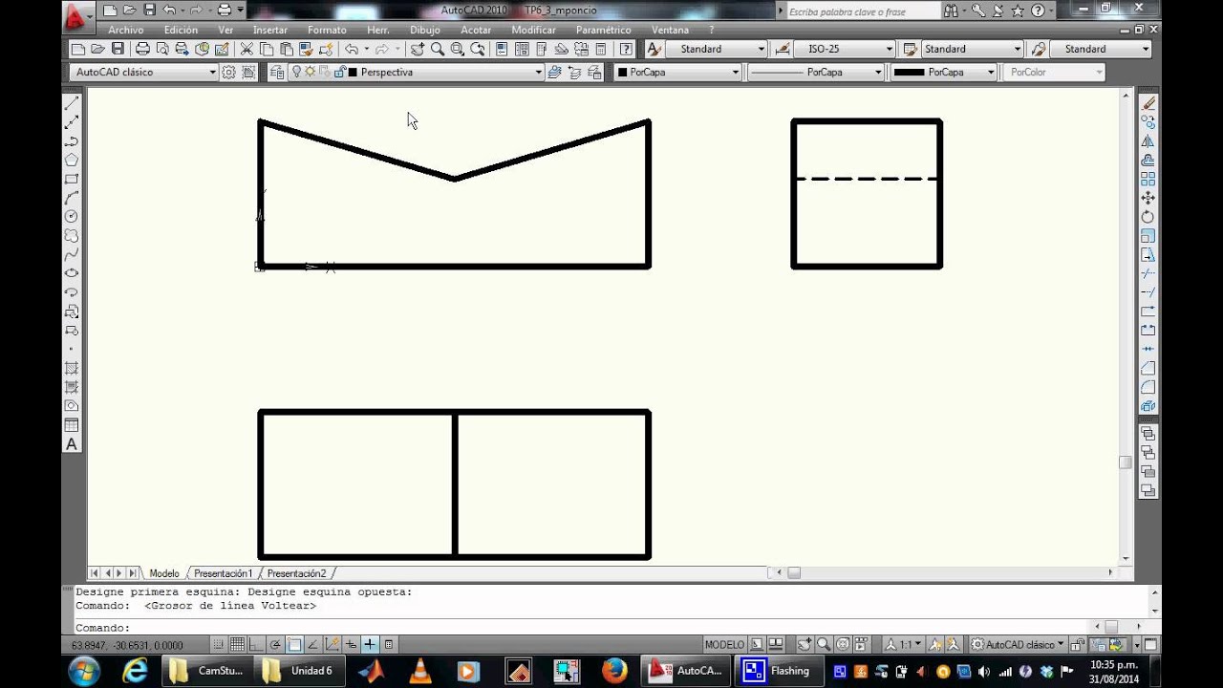Select the Rectangle draw tool
This screenshot has height=688, width=1223.
(72, 179)
